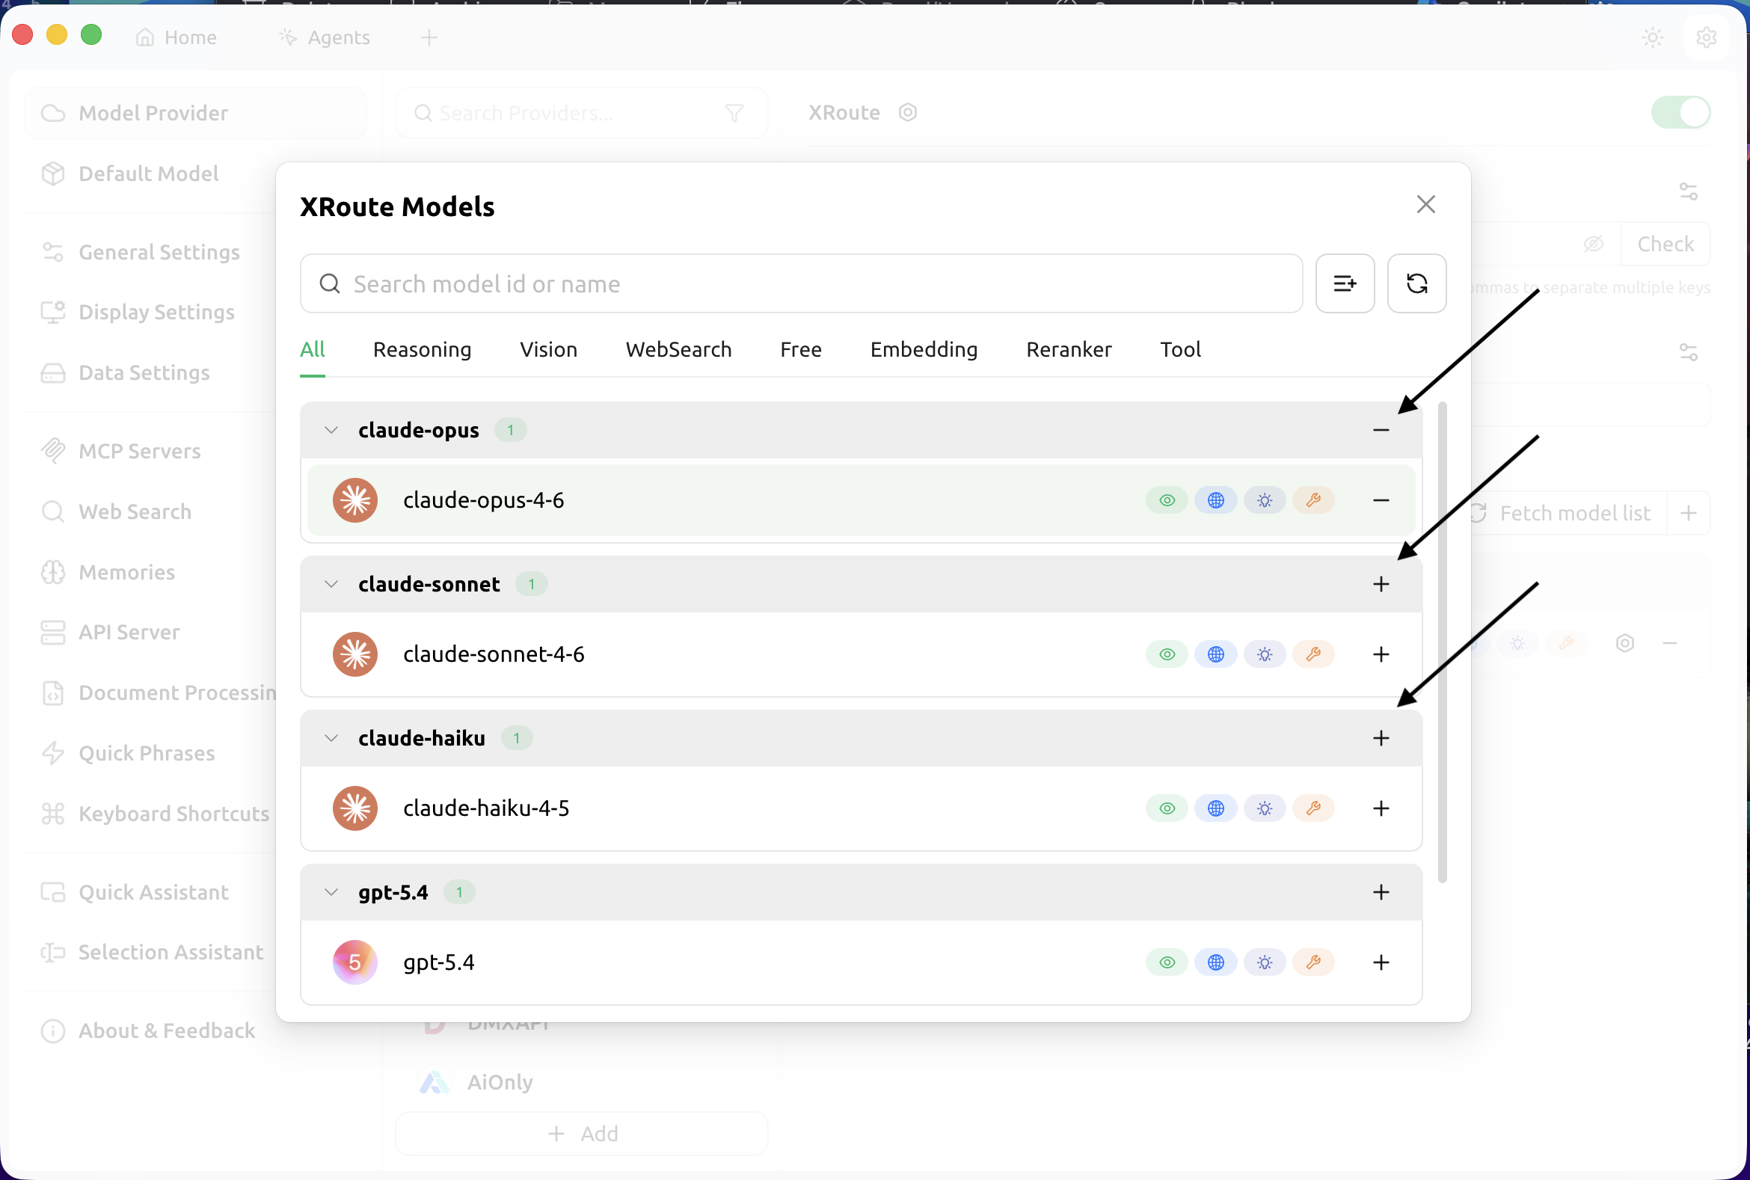Switch to the Reasoning tab
This screenshot has width=1750, height=1180.
422,349
